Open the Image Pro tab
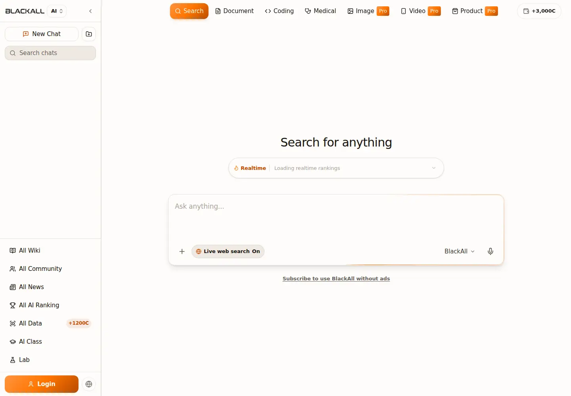Image resolution: width=571 pixels, height=396 pixels. point(368,11)
